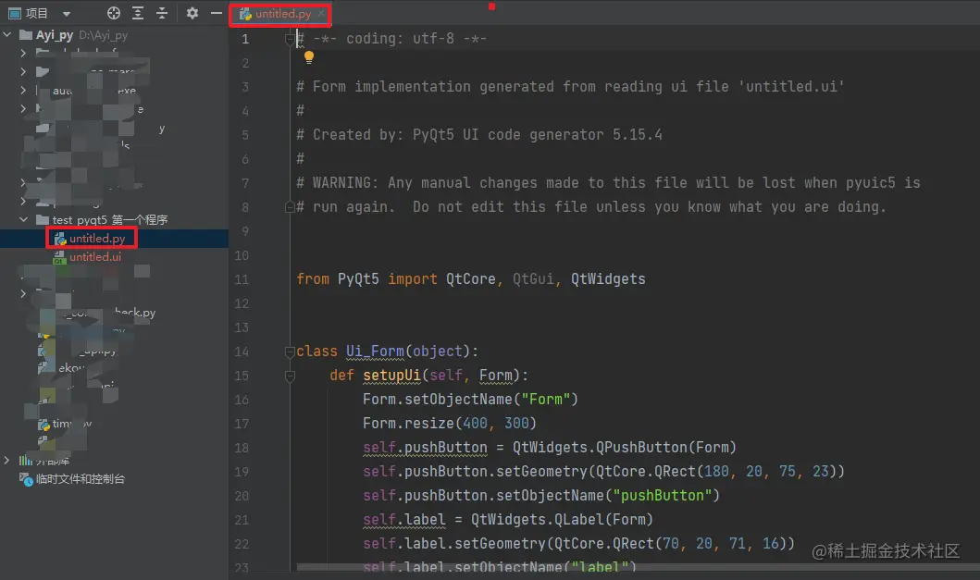Click Form.setObjectName("Form") on line 16
Image resolution: width=980 pixels, height=580 pixels.
coord(471,400)
